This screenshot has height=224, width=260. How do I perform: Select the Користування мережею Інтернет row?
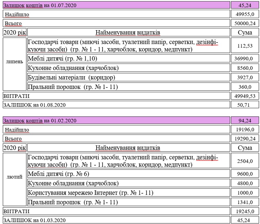pyautogui.click(x=128, y=193)
